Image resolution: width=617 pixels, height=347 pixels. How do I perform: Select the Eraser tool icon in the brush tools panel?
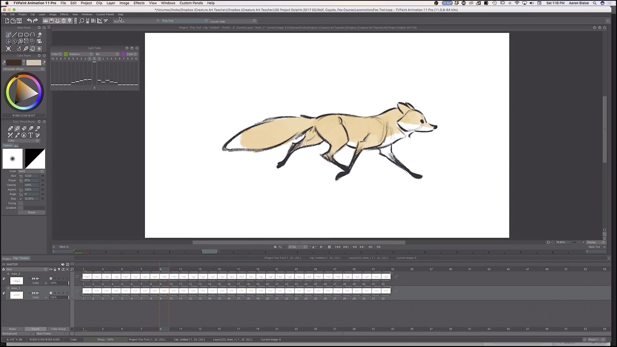coord(24,129)
